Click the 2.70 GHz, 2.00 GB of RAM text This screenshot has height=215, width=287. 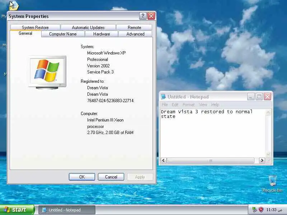(110, 133)
